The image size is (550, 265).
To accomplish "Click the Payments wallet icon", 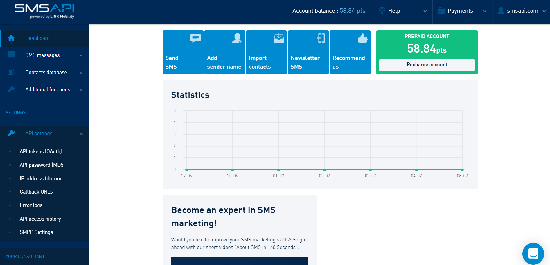I will (x=441, y=10).
